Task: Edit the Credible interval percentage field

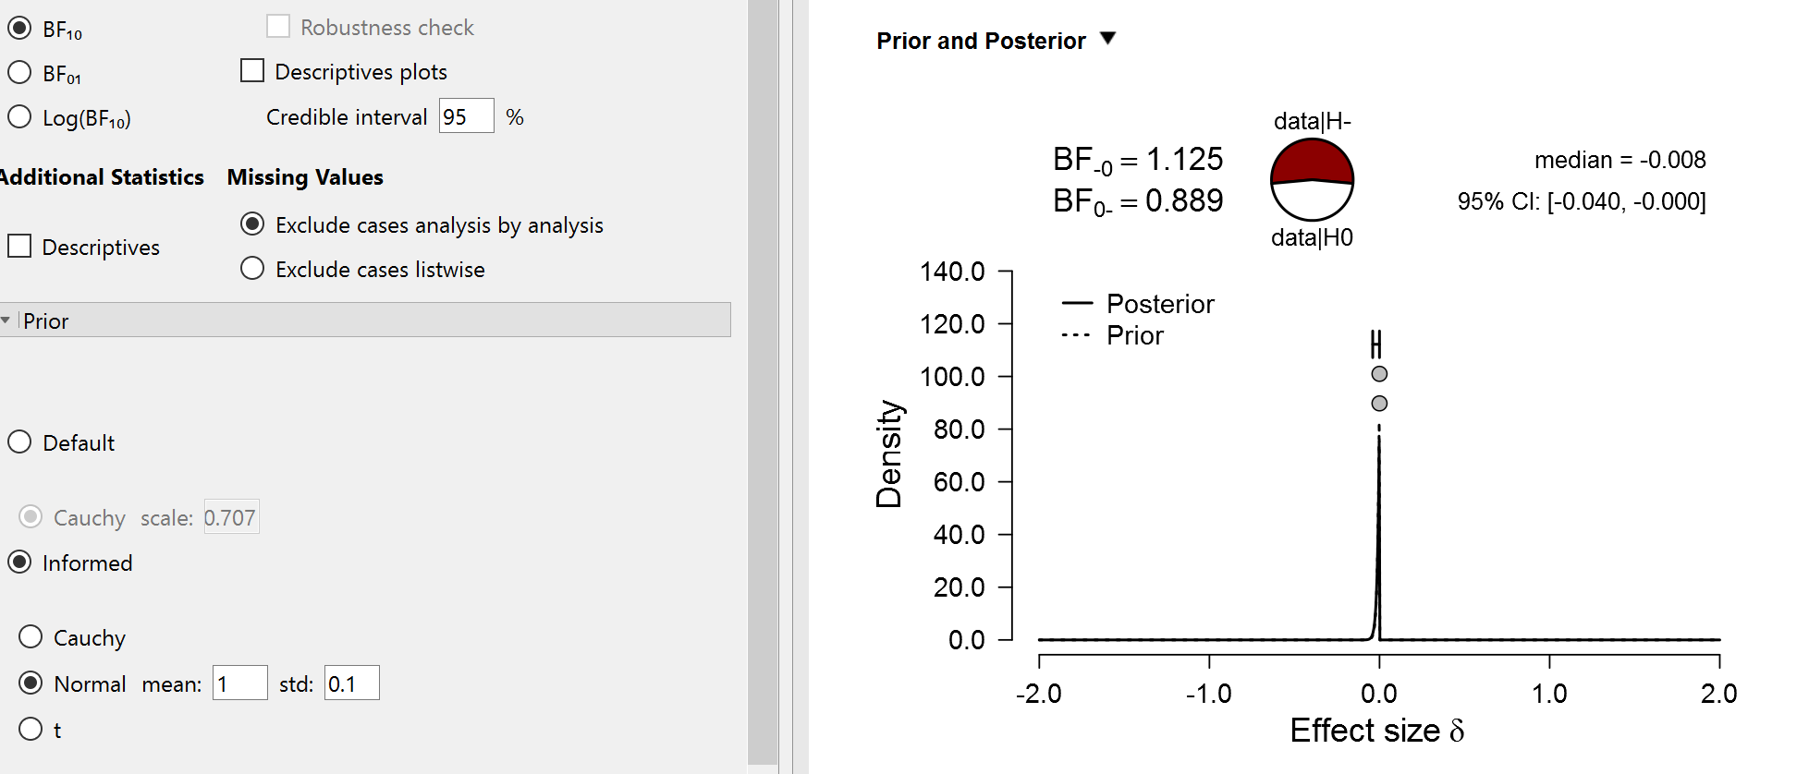Action: click(x=466, y=116)
